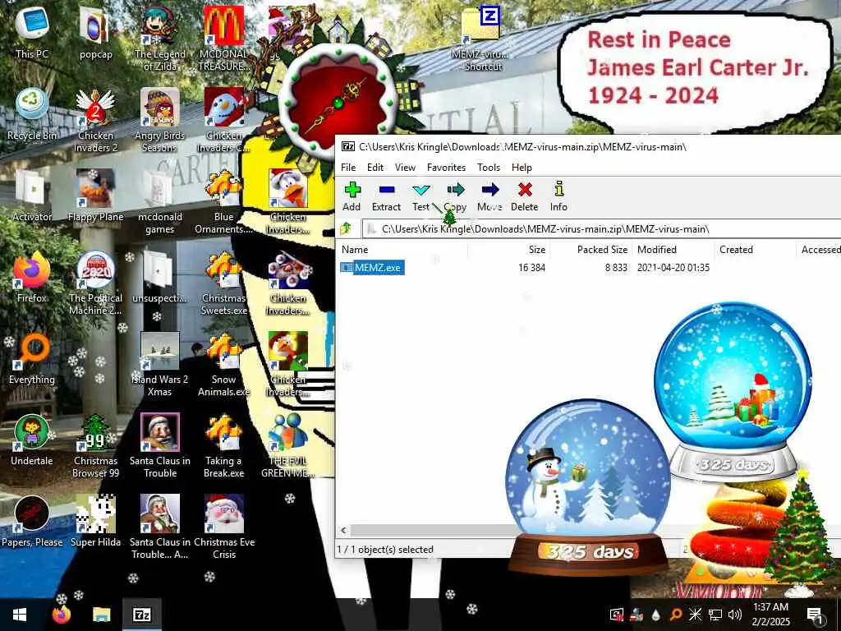Click the Extract toolbar icon

386,196
